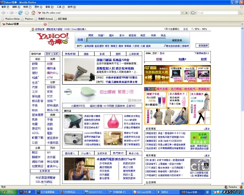Click the green Go arrow beside address bar
The height and width of the screenshot is (195, 244).
point(187,13)
